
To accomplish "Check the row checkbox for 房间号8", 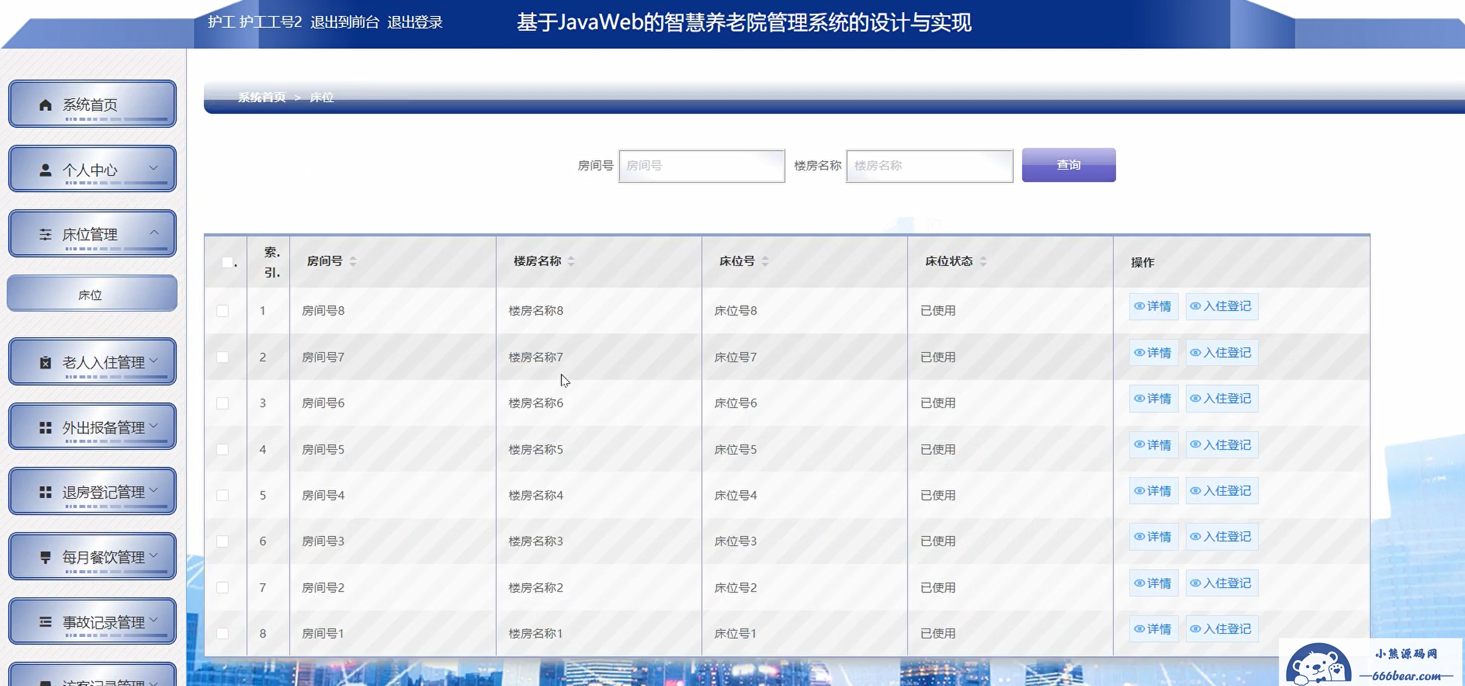I will [x=222, y=311].
